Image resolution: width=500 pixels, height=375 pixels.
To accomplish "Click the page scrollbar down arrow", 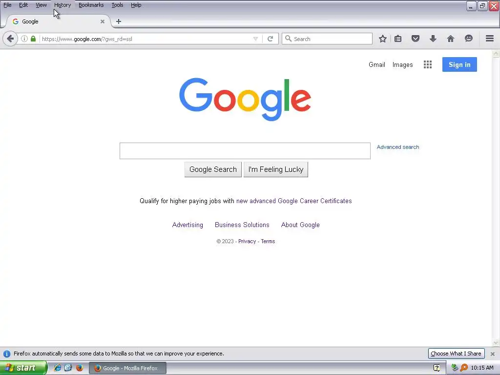I will (496, 343).
